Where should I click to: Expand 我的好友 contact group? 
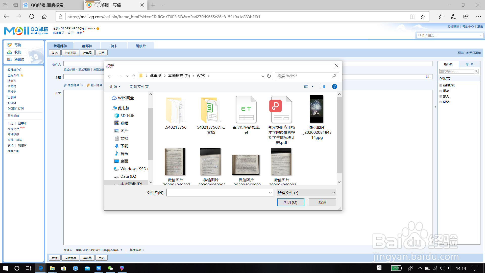click(441, 85)
